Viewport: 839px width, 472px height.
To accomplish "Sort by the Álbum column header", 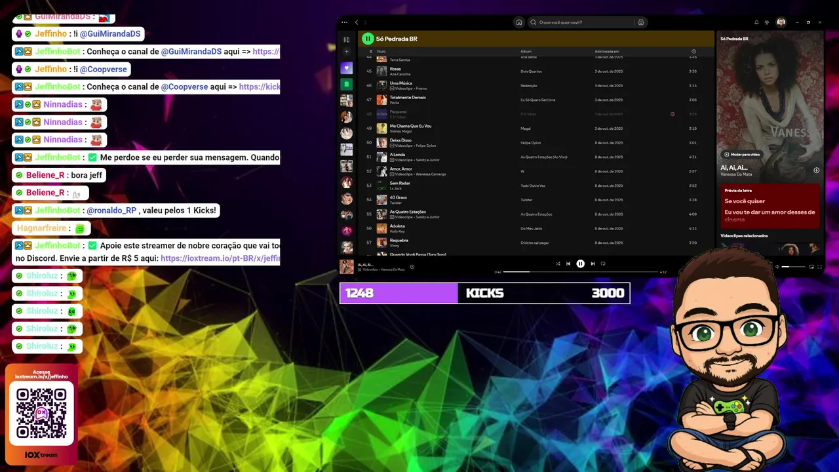I will pyautogui.click(x=526, y=51).
